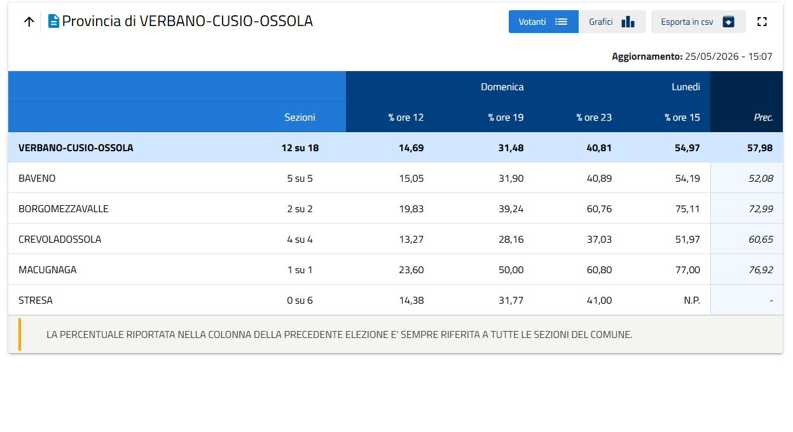Click the Prec. column header
793x432 pixels.
(763, 118)
